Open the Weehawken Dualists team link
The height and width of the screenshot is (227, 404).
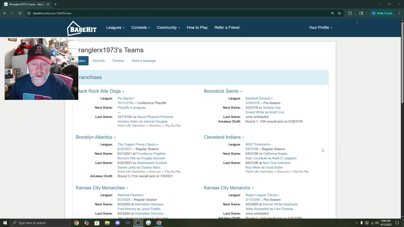tap(152, 163)
